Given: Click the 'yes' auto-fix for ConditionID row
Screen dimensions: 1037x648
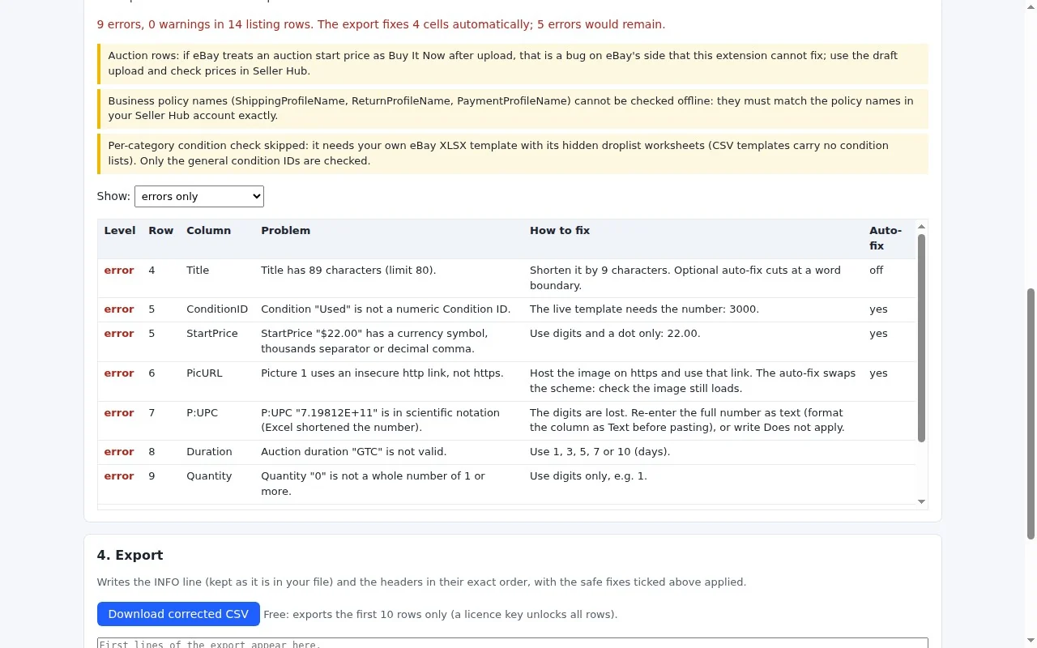Looking at the screenshot, I should [878, 309].
